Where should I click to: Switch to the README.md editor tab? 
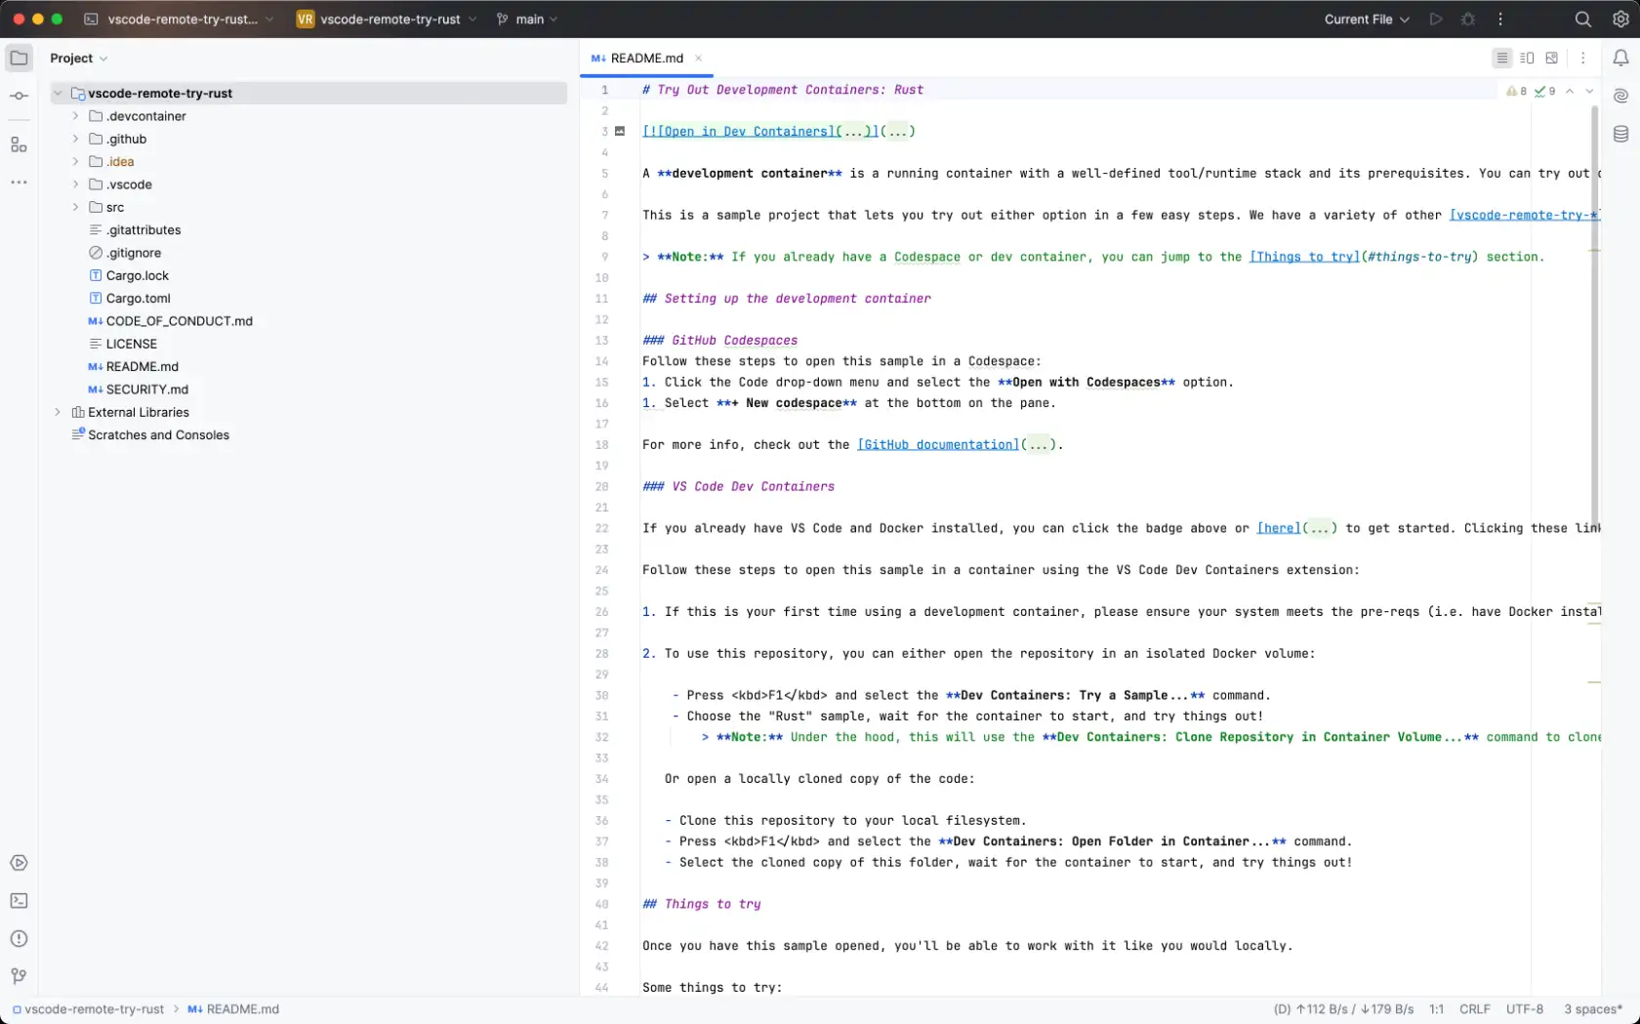click(645, 58)
